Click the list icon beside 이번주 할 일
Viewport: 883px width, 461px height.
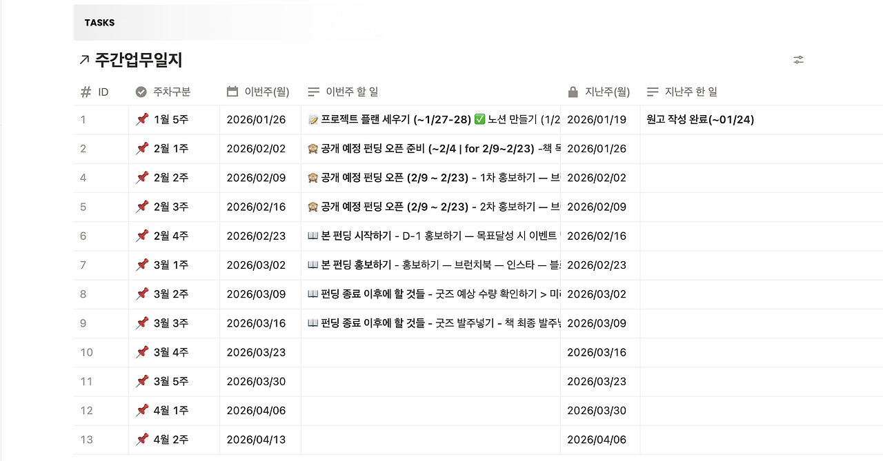(315, 91)
